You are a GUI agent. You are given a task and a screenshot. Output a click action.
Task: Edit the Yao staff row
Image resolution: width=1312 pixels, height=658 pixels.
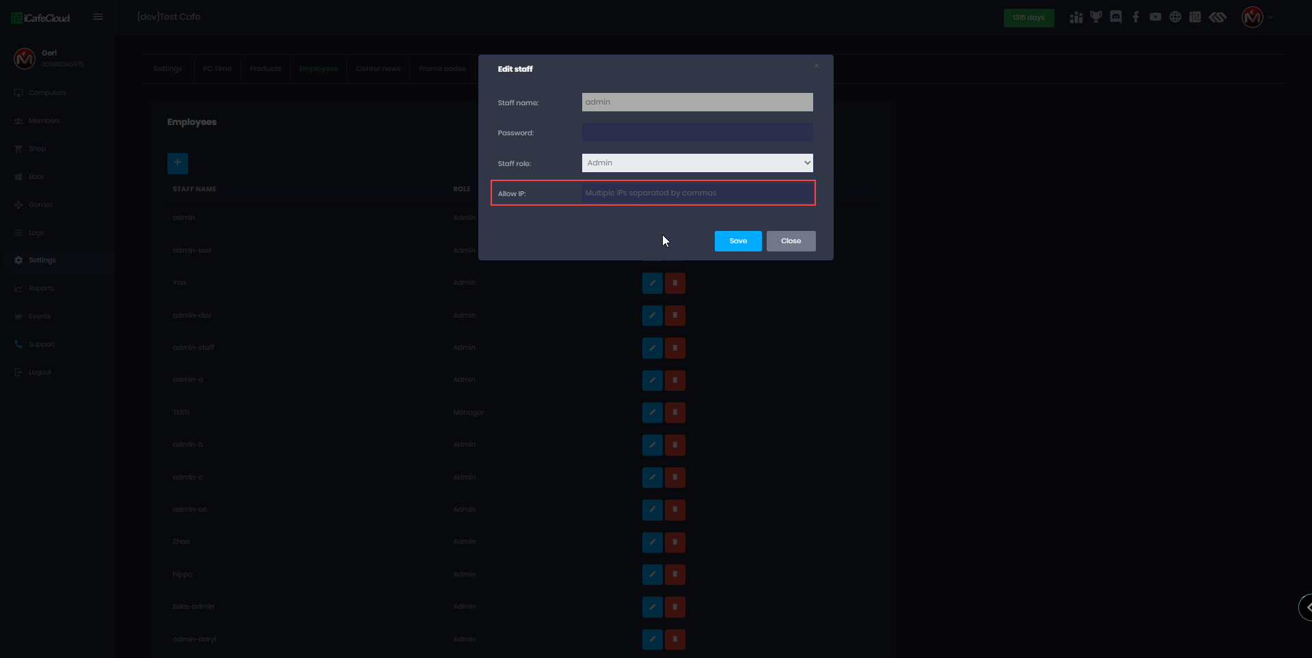click(653, 283)
